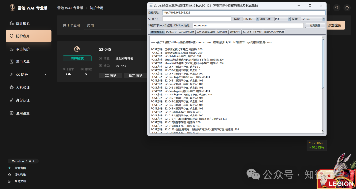Open the 采购咨询 link

point(20,175)
